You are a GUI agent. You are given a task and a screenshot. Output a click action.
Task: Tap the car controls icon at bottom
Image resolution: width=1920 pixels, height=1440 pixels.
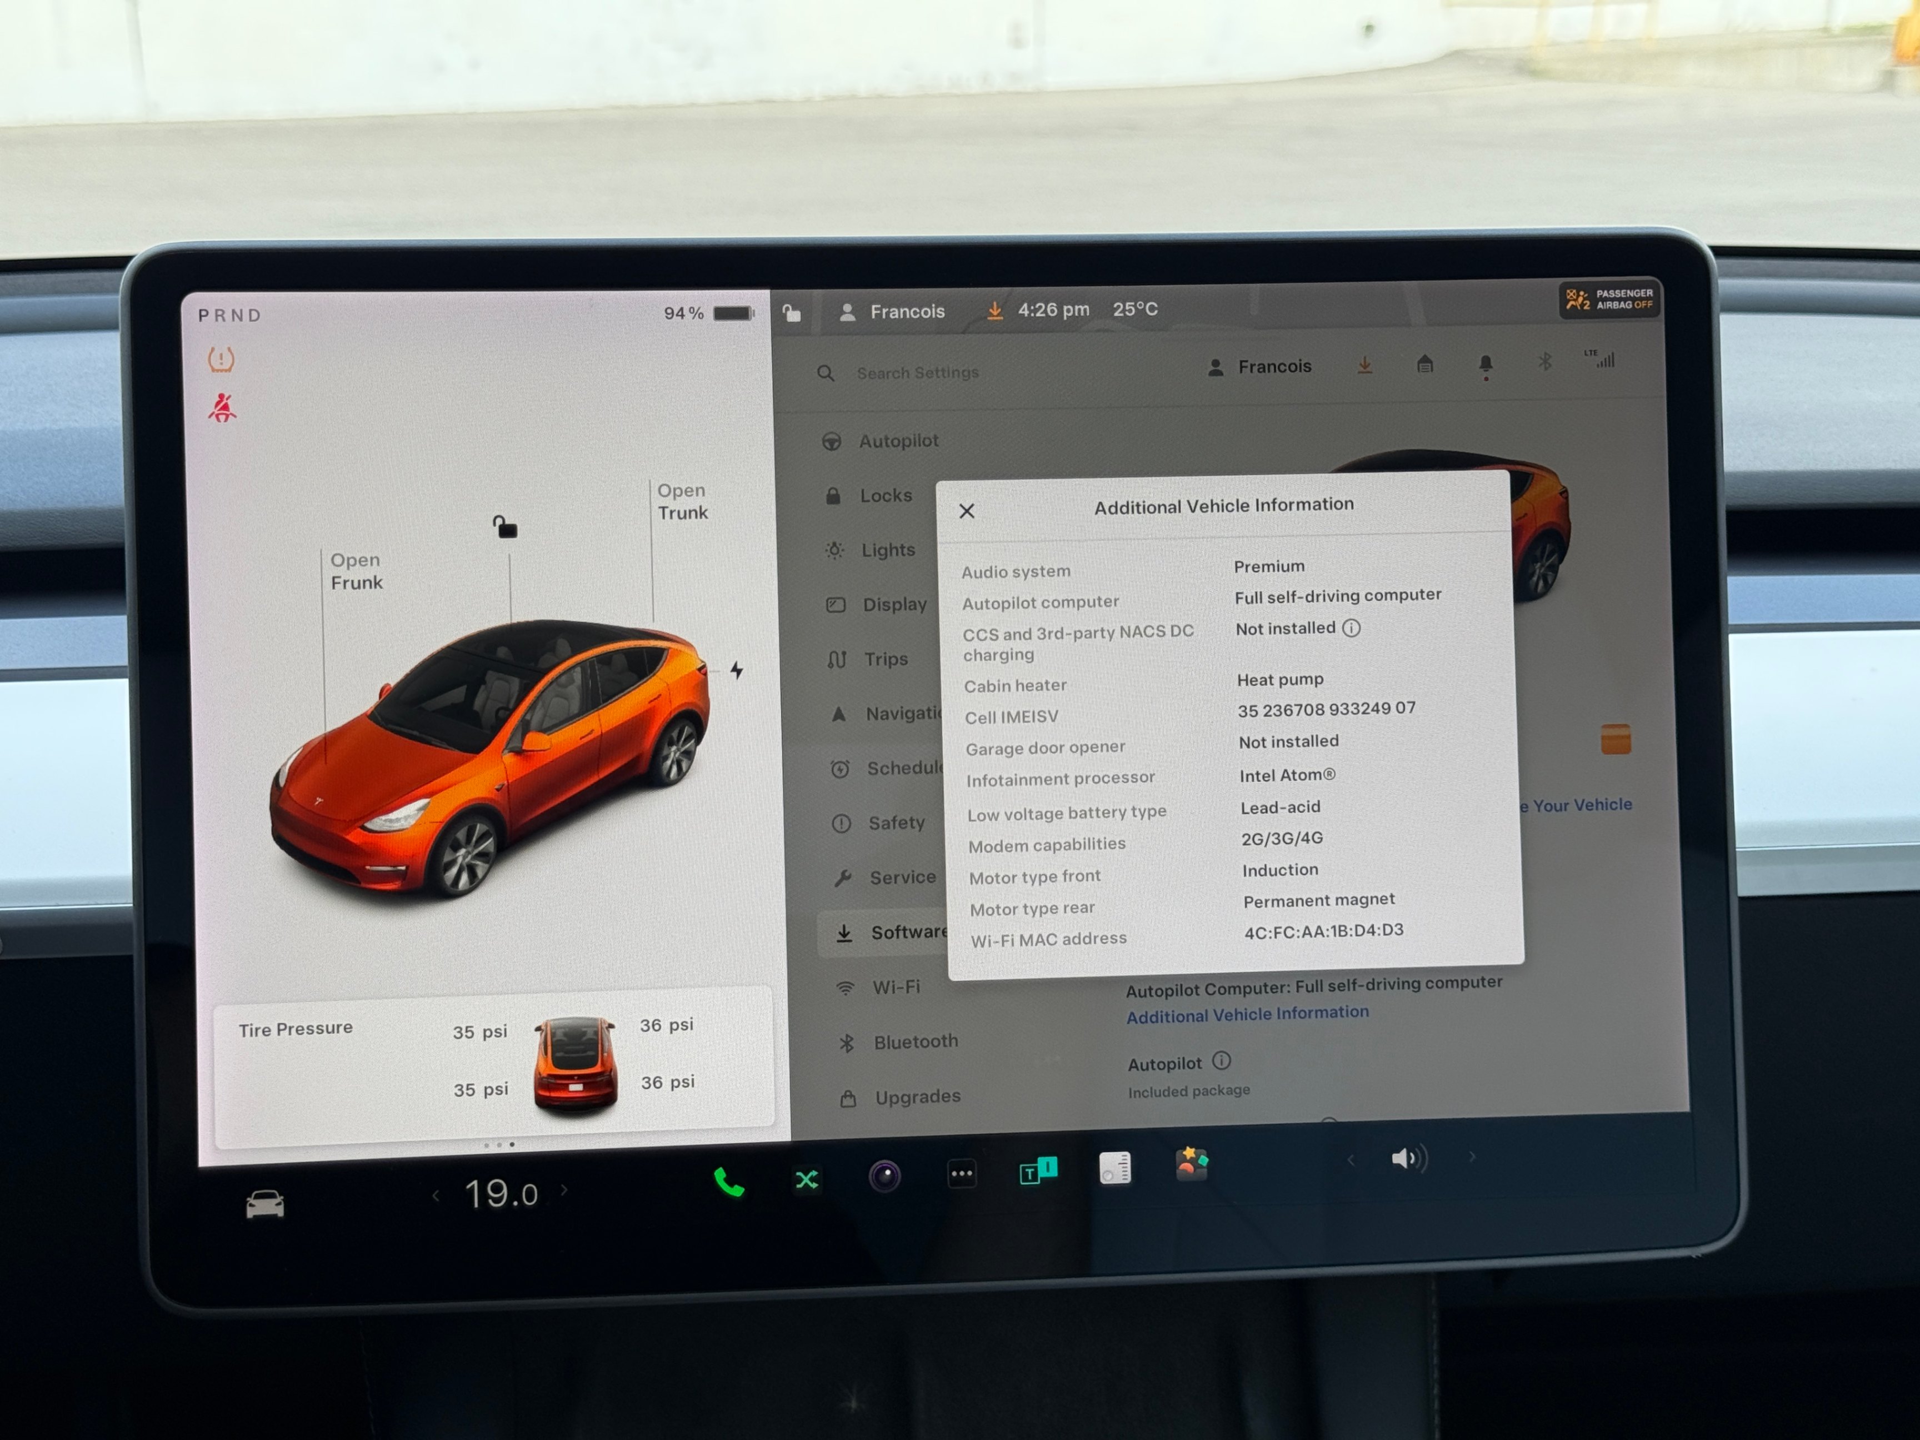click(265, 1205)
